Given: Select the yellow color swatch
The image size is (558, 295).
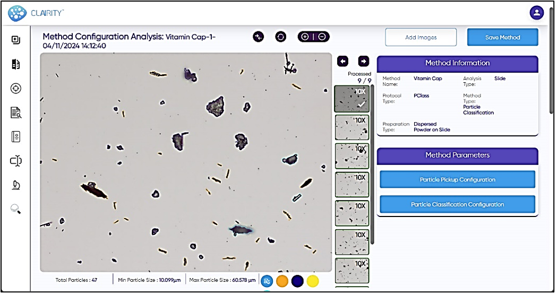Looking at the screenshot, I should point(313,281).
